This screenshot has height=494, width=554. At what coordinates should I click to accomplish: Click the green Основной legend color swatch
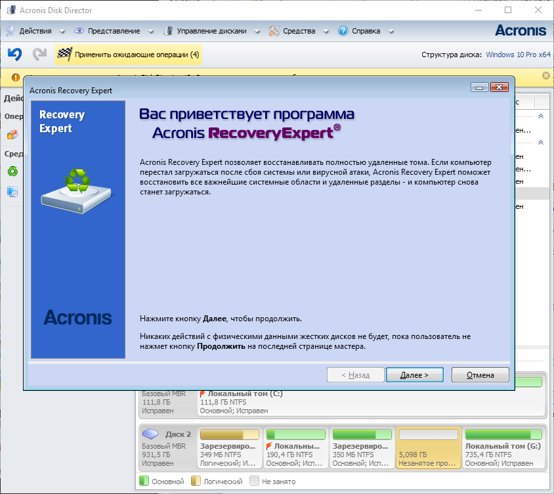[144, 481]
